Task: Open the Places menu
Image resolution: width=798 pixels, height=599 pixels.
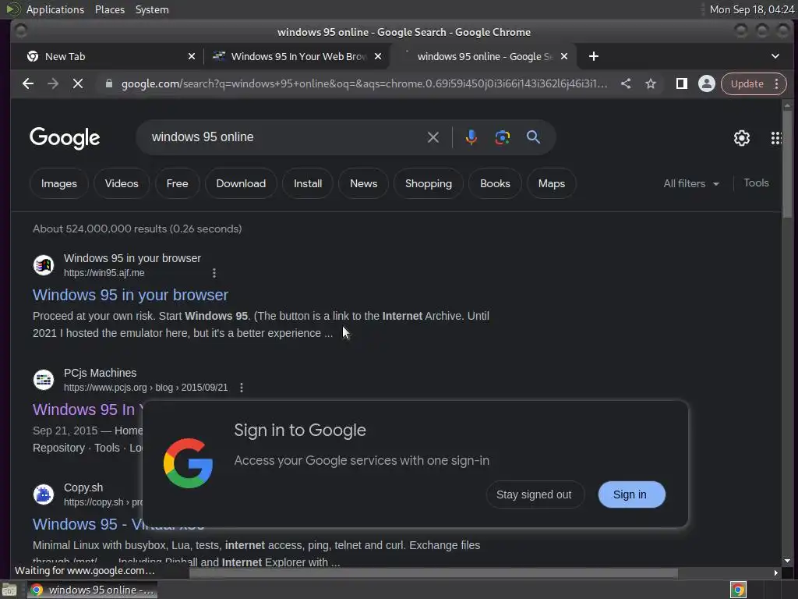Action: tap(109, 9)
